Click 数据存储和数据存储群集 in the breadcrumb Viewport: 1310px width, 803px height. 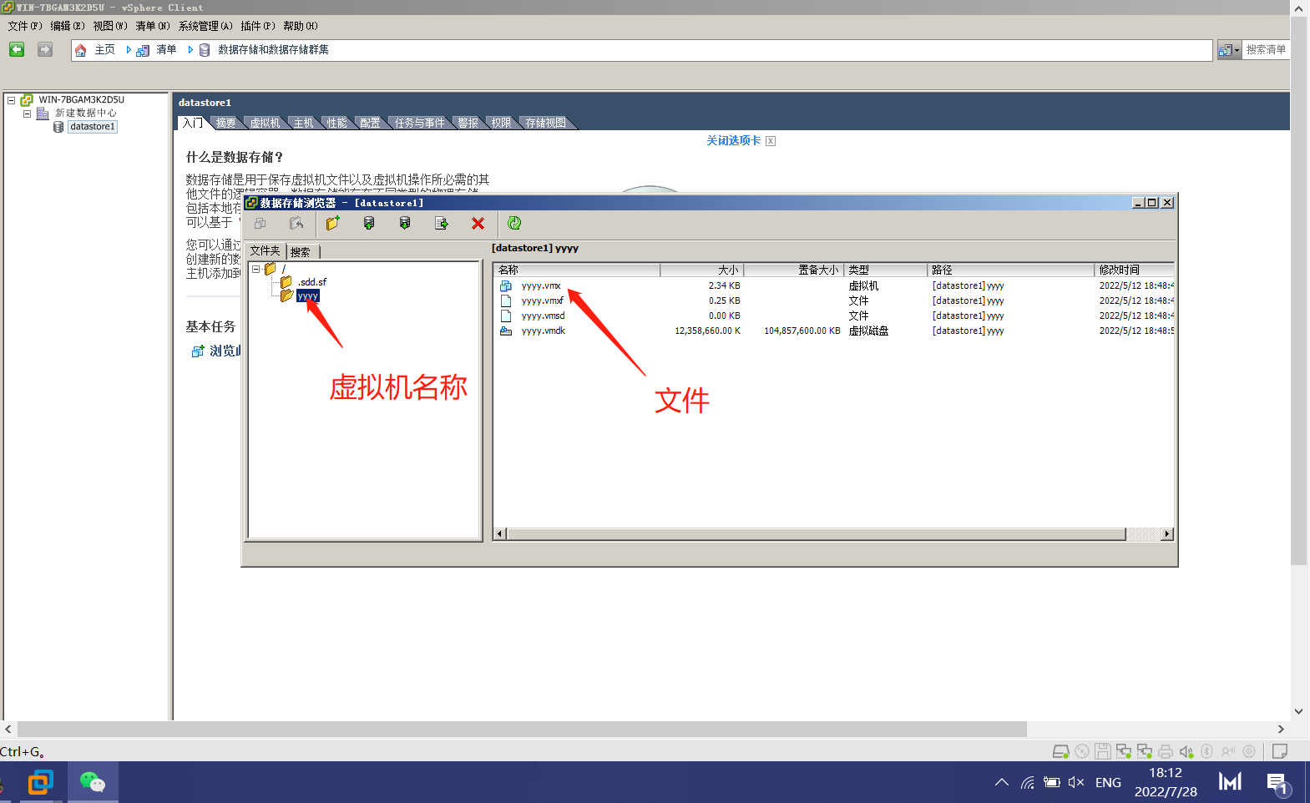[273, 50]
